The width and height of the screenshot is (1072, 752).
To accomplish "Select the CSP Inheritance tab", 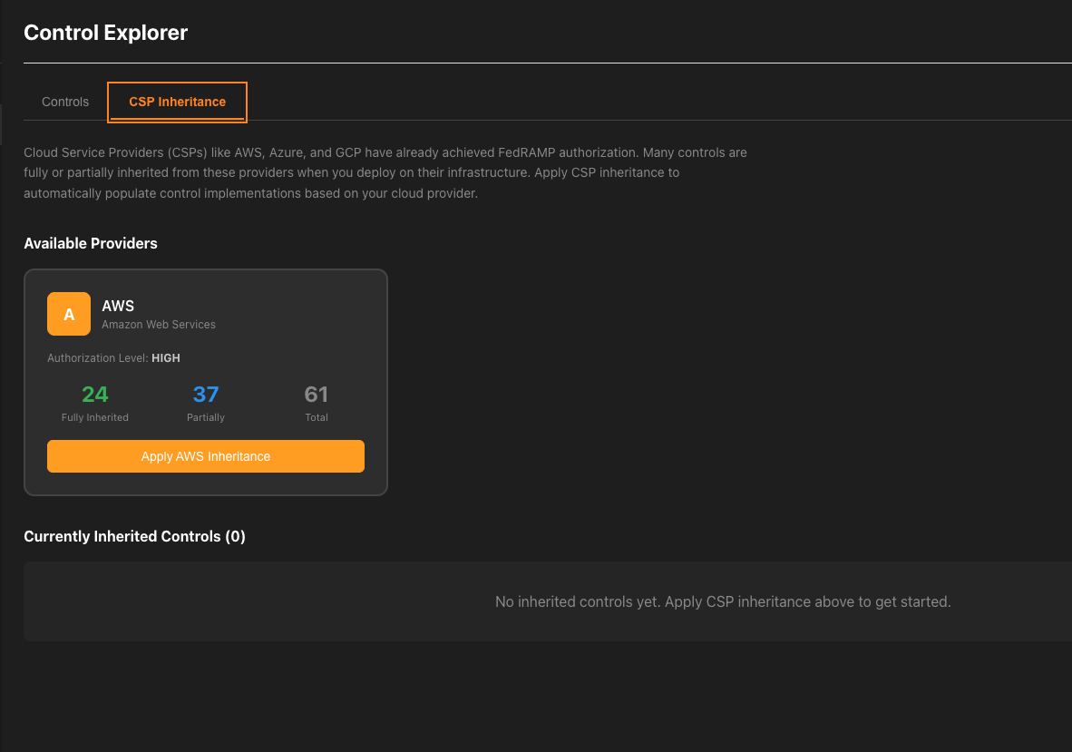I will click(x=178, y=102).
